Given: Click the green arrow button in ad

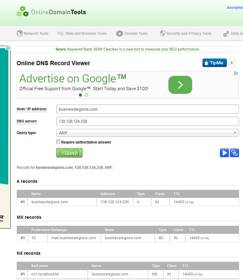Looking at the screenshot, I should point(180,85).
